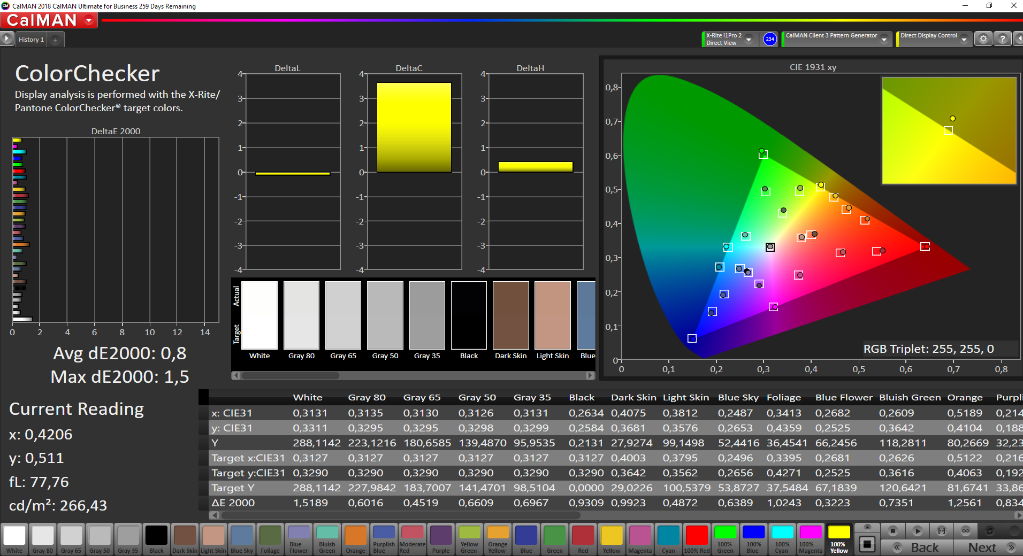Select the Light Skin patch swatch
Image resolution: width=1023 pixels, height=556 pixels.
(213, 539)
